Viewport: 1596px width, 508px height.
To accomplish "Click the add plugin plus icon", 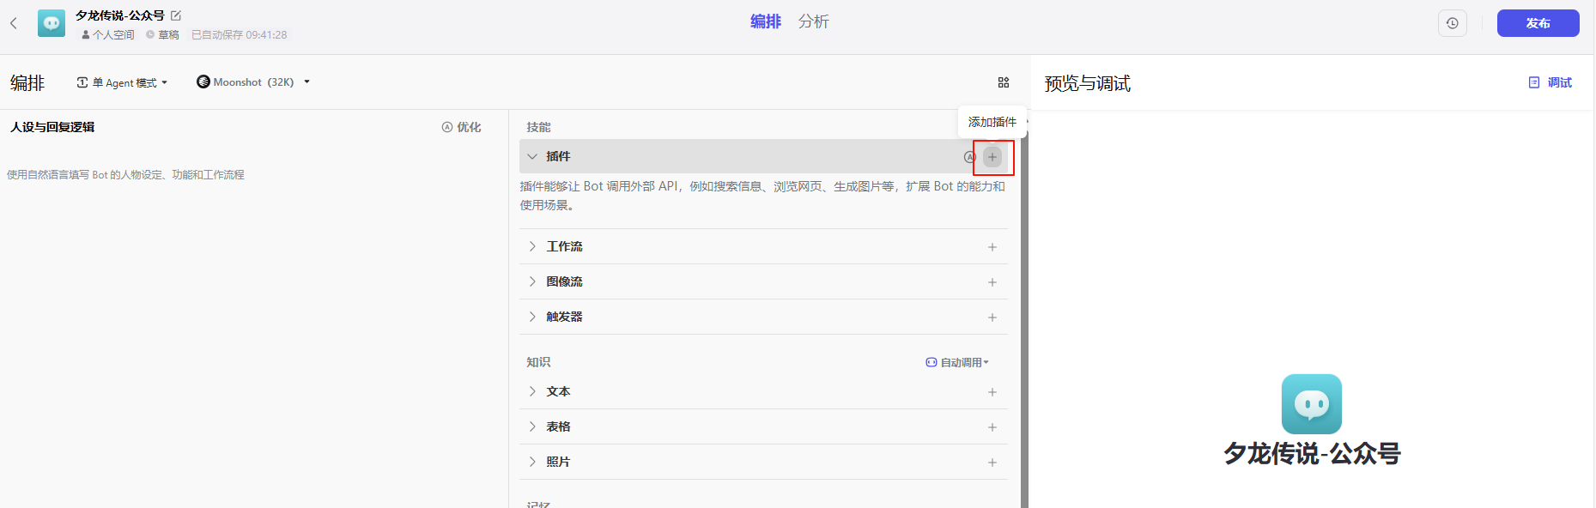I will [992, 157].
